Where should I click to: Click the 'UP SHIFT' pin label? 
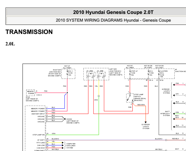coord(41,140)
